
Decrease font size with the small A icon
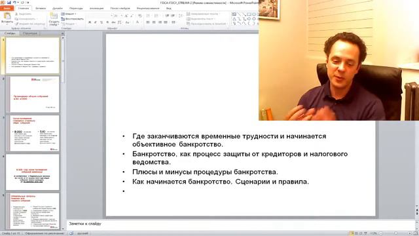(132, 16)
